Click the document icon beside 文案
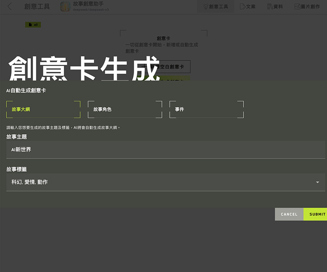 pos(242,6)
